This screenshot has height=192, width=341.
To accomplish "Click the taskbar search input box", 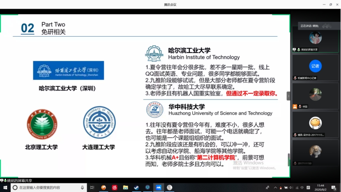I will (49, 187).
